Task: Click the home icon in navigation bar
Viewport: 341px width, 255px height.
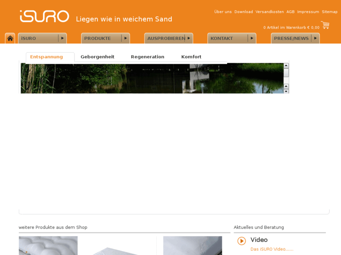Action: pyautogui.click(x=10, y=38)
